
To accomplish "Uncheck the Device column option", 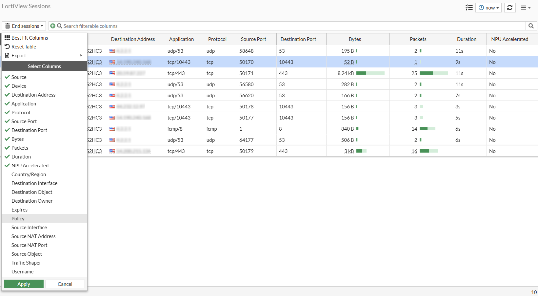I will click(19, 86).
